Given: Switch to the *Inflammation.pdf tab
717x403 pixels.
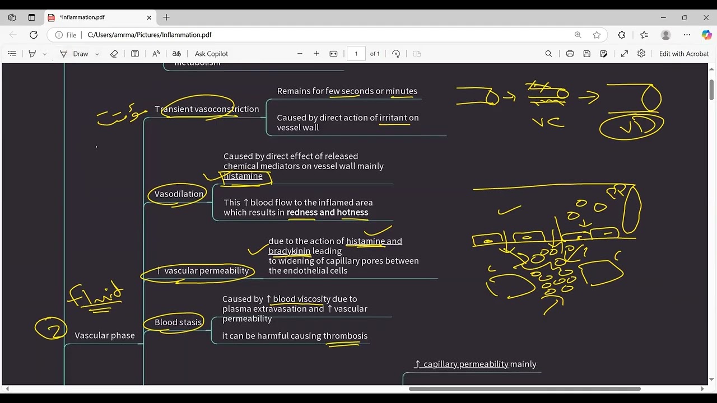Looking at the screenshot, I should click(x=99, y=17).
